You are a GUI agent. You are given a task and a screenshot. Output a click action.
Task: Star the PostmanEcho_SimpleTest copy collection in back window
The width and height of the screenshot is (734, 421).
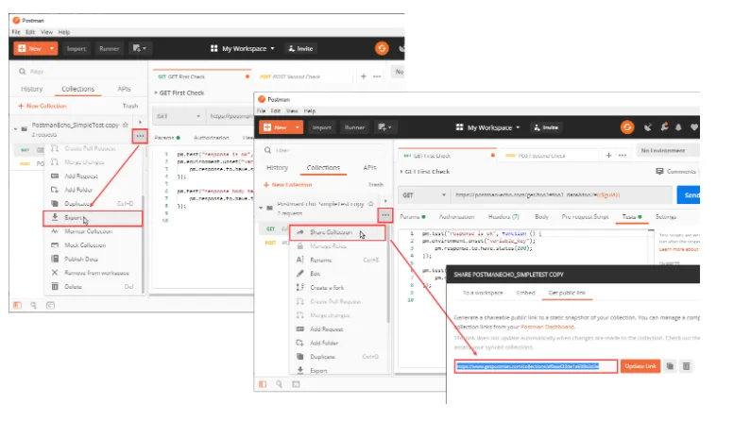[125, 125]
